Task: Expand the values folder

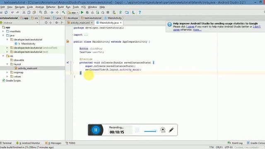Action: (7, 77)
